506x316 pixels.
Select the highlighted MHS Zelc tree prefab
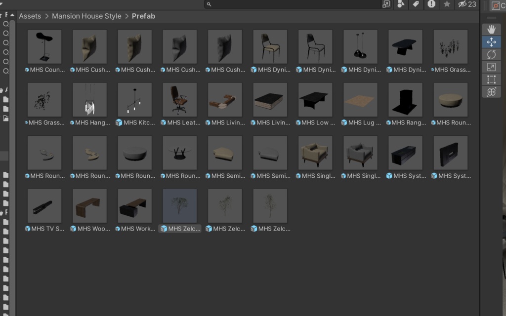pyautogui.click(x=179, y=205)
